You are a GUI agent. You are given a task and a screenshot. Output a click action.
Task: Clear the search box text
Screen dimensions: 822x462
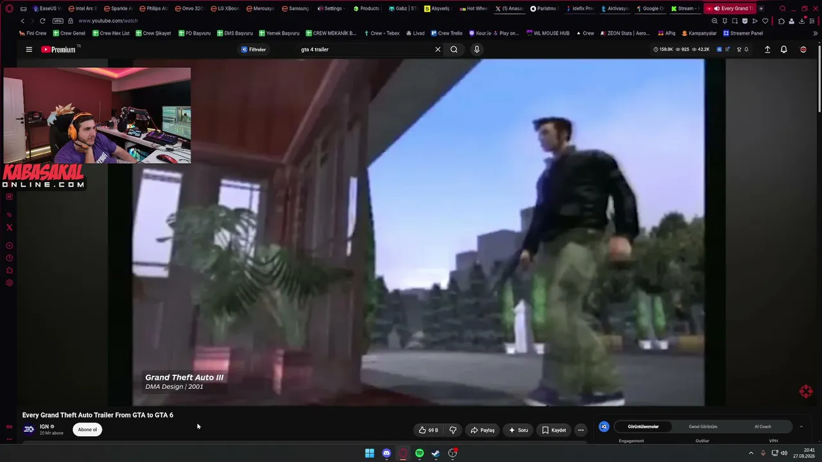pyautogui.click(x=438, y=49)
